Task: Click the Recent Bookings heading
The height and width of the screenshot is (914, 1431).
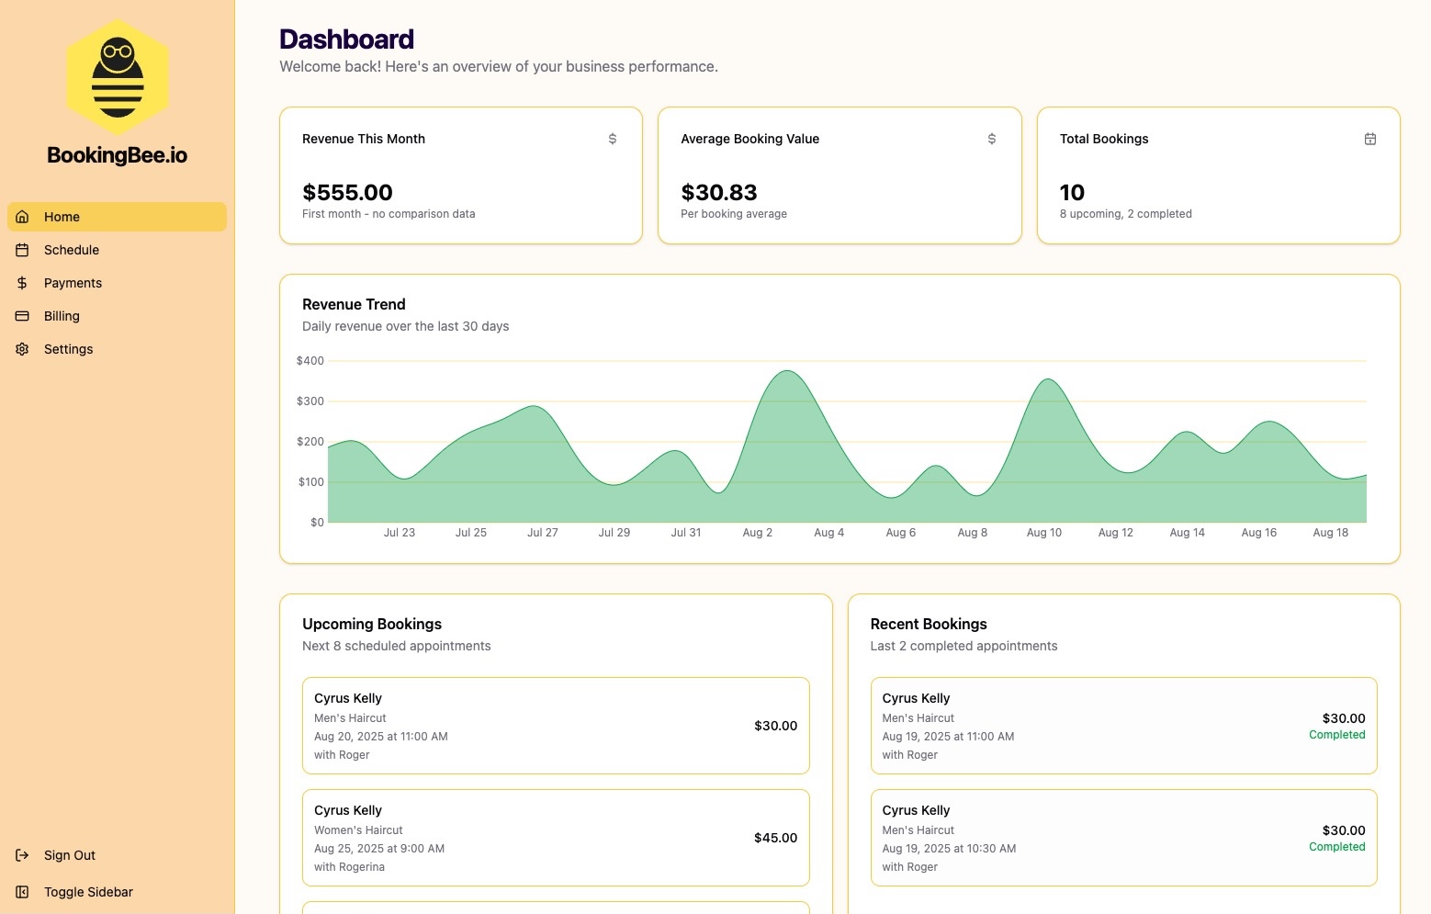Action: click(929, 624)
